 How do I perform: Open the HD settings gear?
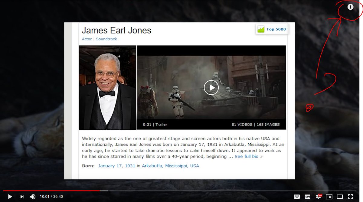click(x=319, y=197)
